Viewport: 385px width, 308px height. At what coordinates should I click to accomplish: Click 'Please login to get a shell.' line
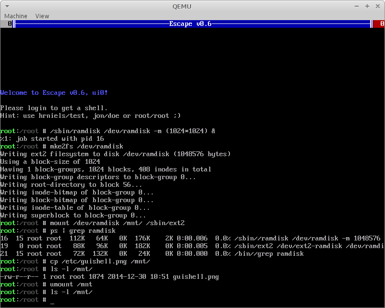click(x=54, y=108)
